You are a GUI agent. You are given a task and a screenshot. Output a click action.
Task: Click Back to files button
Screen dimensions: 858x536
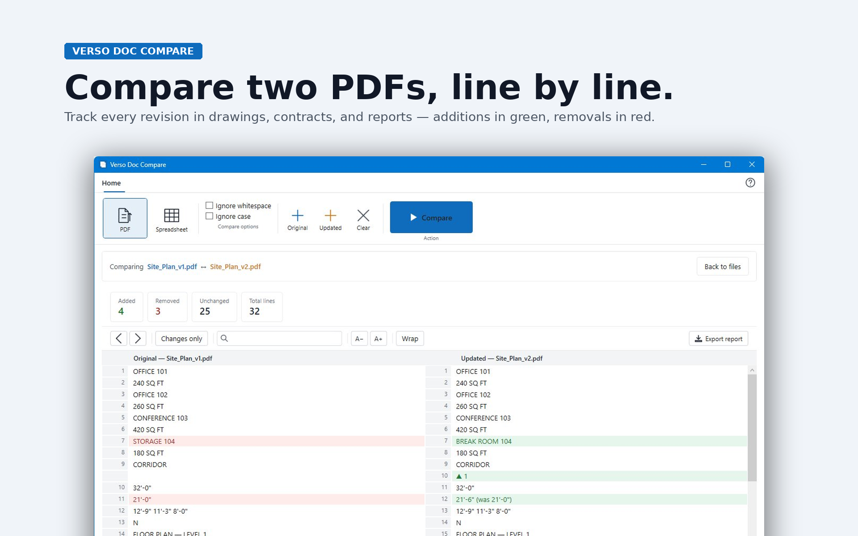point(723,267)
